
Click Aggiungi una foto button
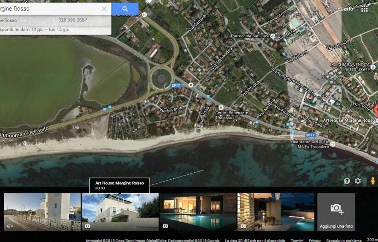click(x=336, y=212)
